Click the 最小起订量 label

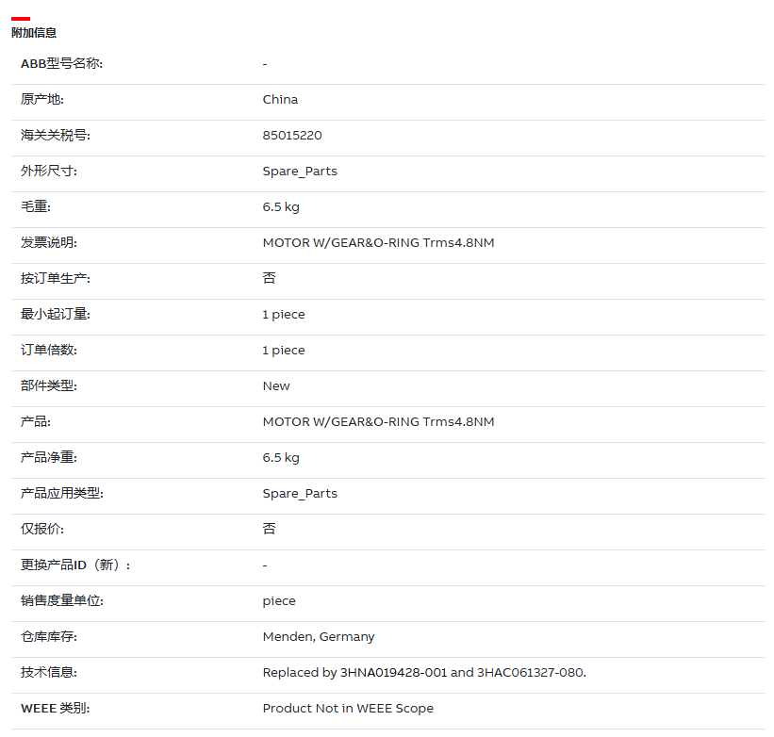[x=56, y=314]
